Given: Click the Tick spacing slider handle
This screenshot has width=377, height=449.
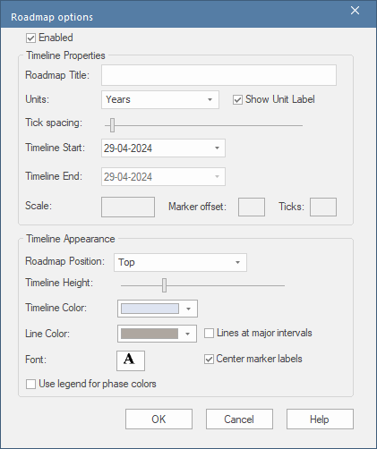Looking at the screenshot, I should coord(112,125).
